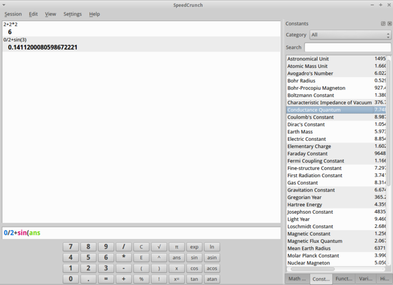Click the keypad digit 7 button
393x285 pixels.
click(x=71, y=247)
